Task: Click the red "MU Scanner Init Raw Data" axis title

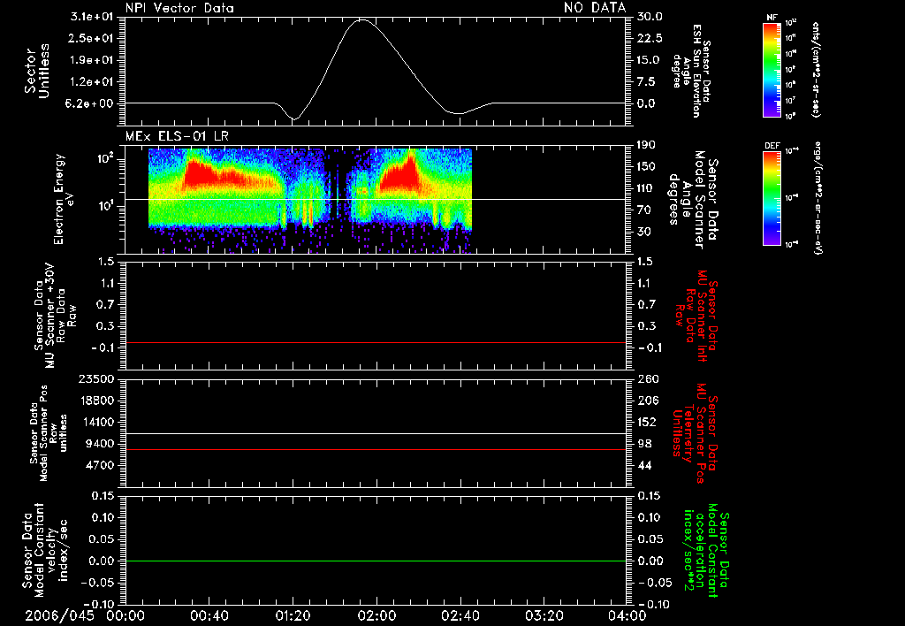Action: (x=696, y=316)
